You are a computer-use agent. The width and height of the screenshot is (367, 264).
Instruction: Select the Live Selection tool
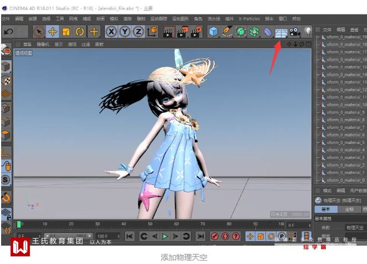coord(39,32)
